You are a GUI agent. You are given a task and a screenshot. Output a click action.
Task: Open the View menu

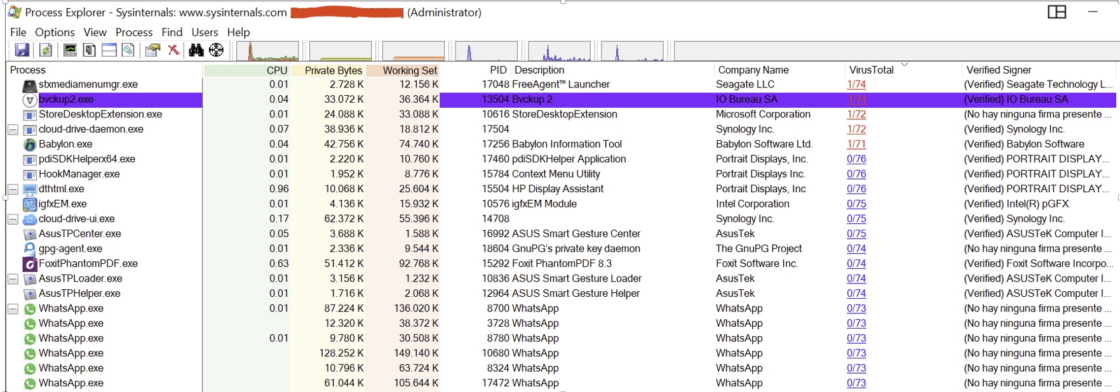(x=95, y=32)
